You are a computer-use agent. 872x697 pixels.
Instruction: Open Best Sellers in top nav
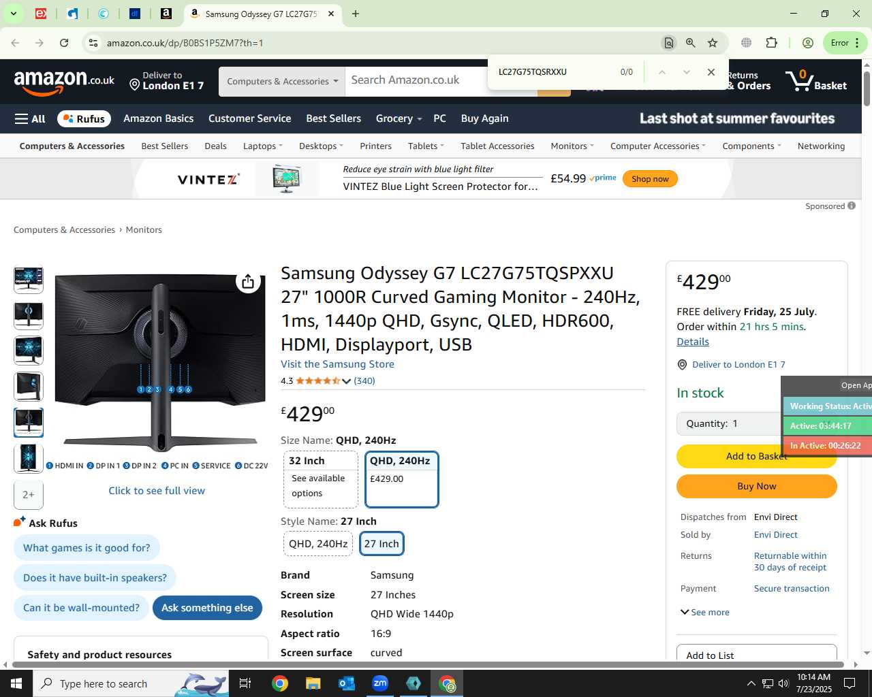pyautogui.click(x=333, y=118)
